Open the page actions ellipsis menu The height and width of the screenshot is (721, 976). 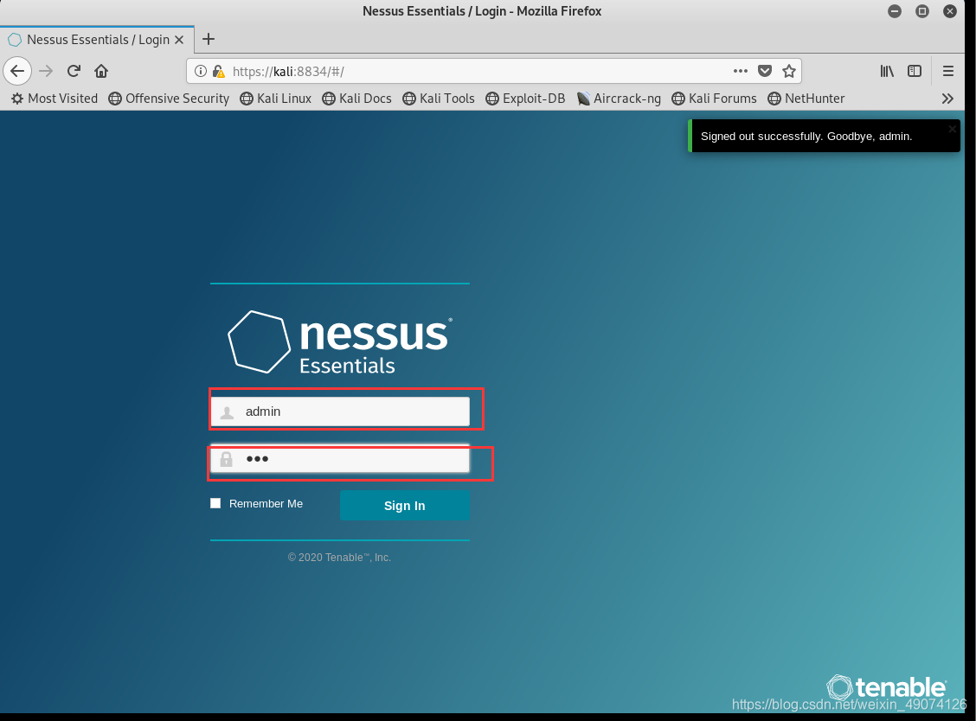click(x=741, y=71)
